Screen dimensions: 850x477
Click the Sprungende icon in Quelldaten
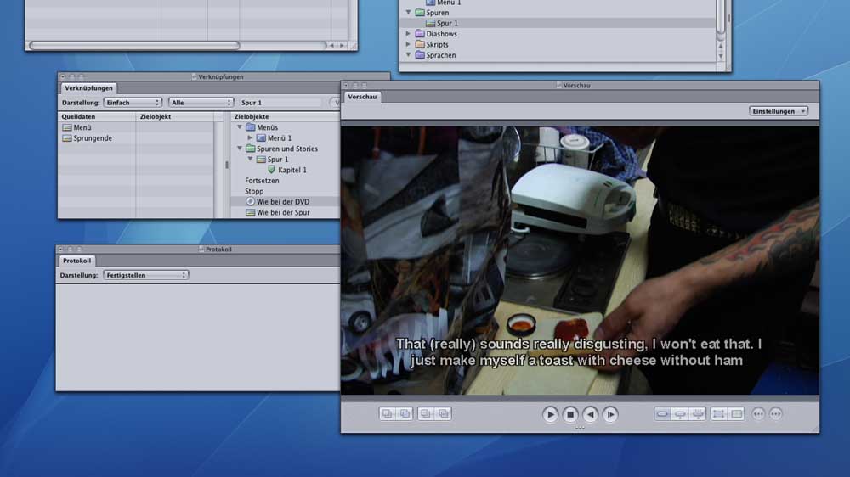(x=67, y=137)
